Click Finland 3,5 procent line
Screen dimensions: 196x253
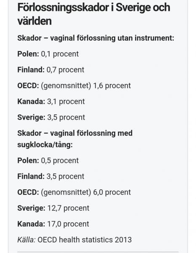pyautogui.click(x=51, y=176)
